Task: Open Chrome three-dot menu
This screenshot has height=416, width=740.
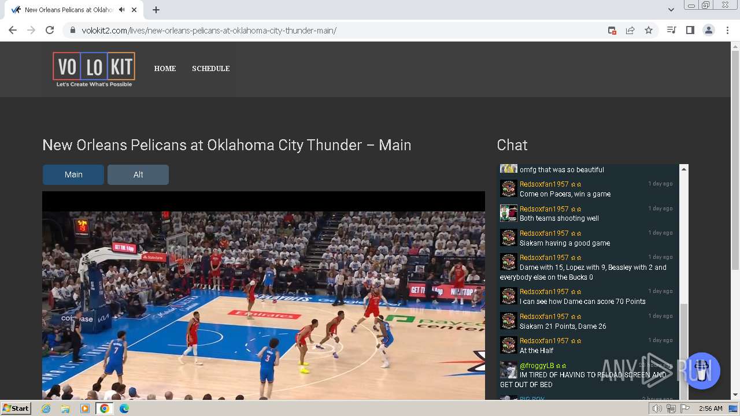Action: click(x=727, y=30)
